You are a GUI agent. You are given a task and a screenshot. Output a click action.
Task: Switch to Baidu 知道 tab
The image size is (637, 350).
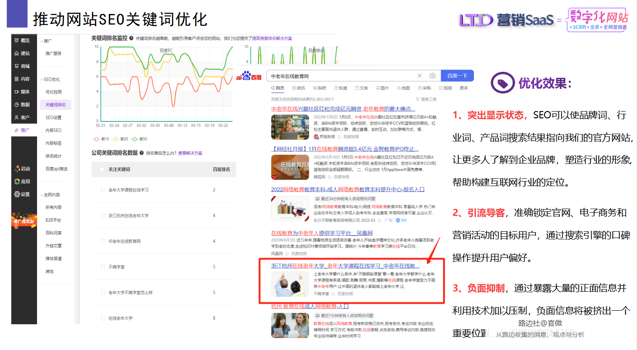tap(340, 88)
